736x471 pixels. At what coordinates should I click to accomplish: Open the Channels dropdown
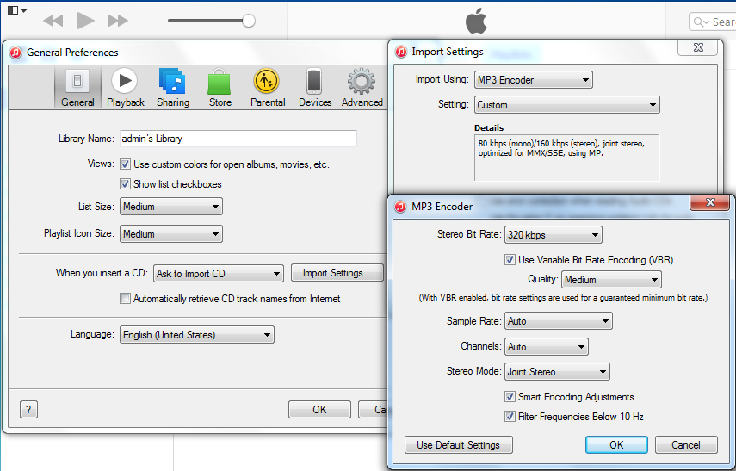(x=546, y=346)
